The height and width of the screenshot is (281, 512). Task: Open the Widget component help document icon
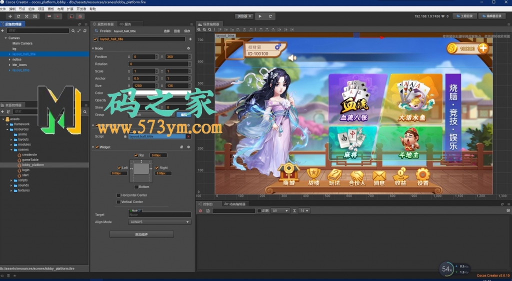[x=181, y=147]
